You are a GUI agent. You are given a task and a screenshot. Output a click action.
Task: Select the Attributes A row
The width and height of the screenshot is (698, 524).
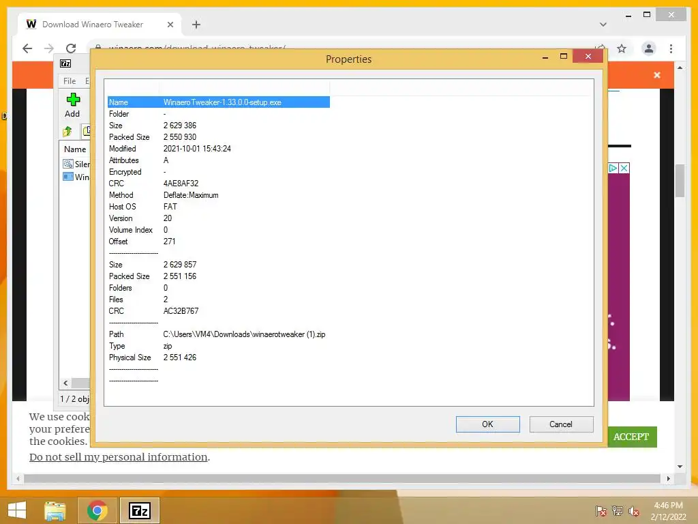pos(219,160)
